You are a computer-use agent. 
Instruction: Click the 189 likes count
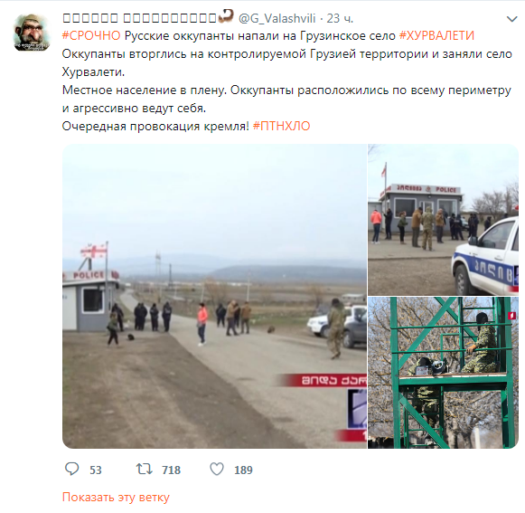tap(243, 470)
